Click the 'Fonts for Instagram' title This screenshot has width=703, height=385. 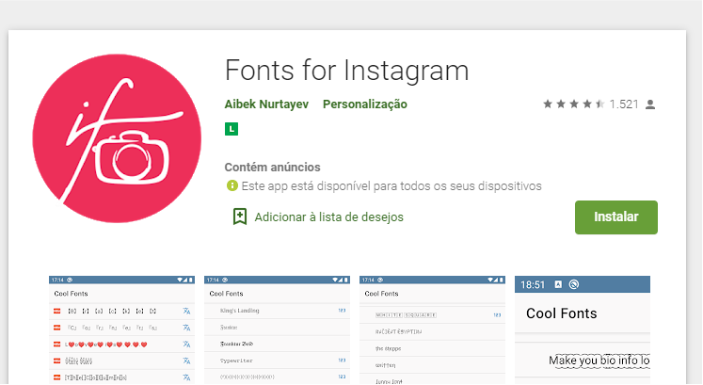tap(346, 71)
